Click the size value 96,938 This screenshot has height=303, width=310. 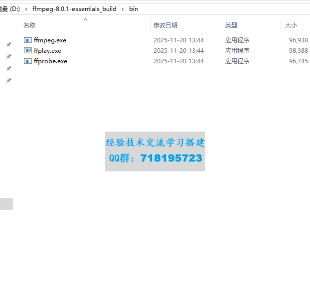[x=299, y=40]
